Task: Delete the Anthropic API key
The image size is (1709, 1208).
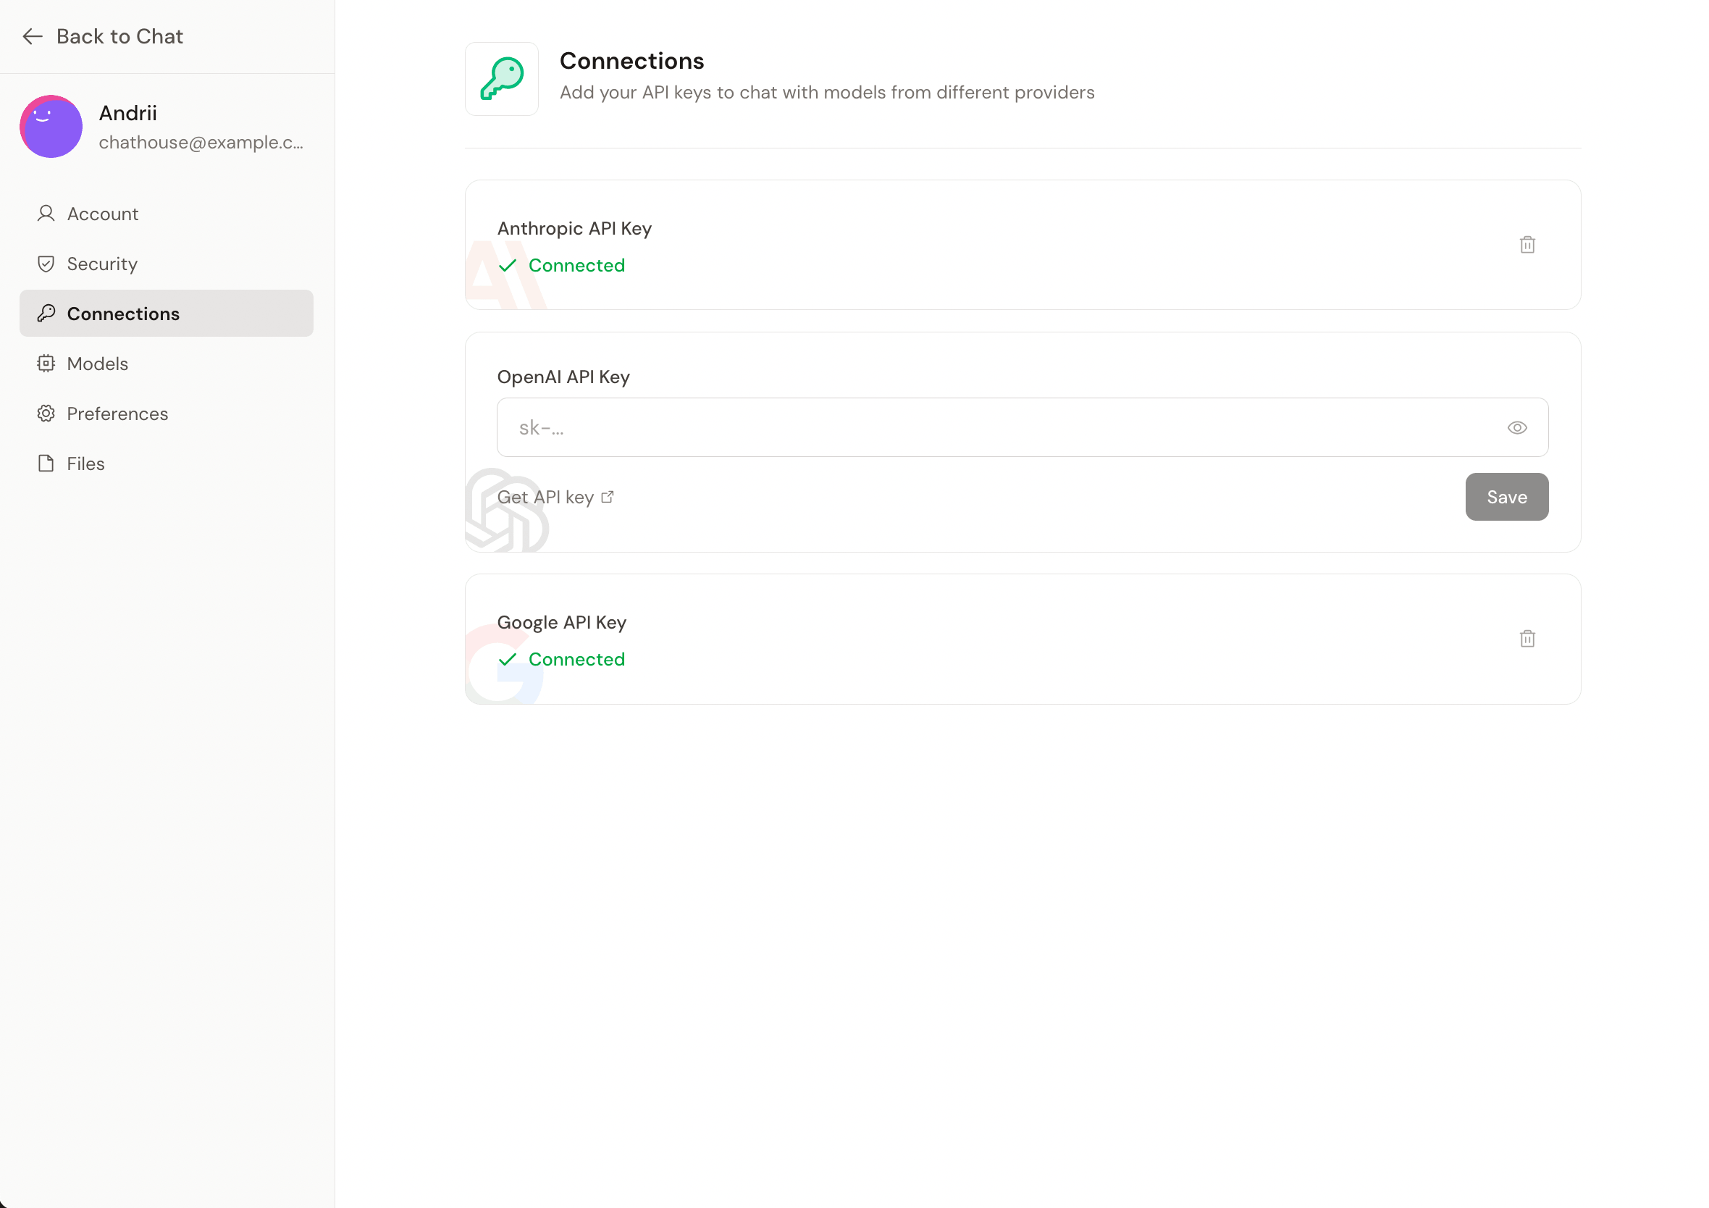Action: coord(1527,245)
